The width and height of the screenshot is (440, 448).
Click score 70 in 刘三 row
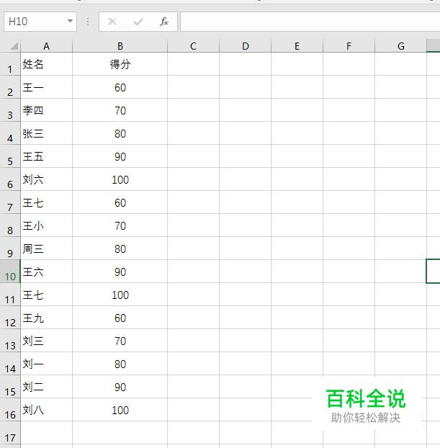click(x=120, y=341)
